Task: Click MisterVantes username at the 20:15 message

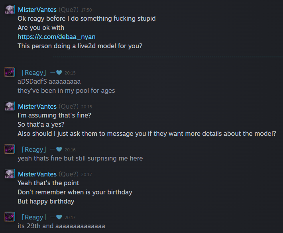Action: [37, 106]
